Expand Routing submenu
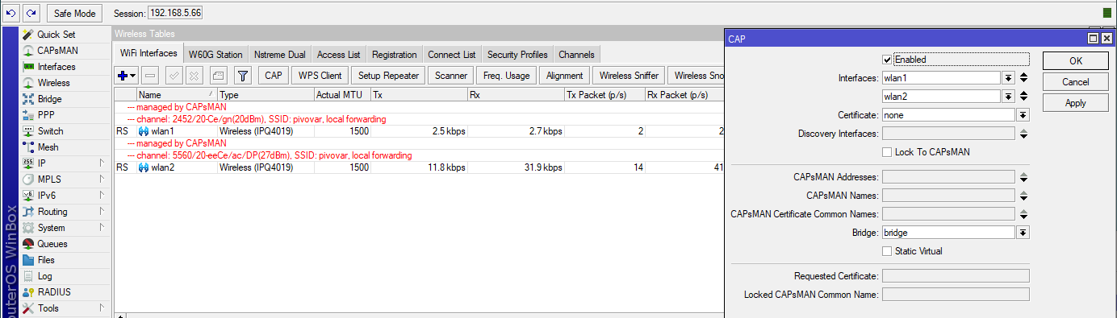This screenshot has height=318, width=1117. [102, 212]
